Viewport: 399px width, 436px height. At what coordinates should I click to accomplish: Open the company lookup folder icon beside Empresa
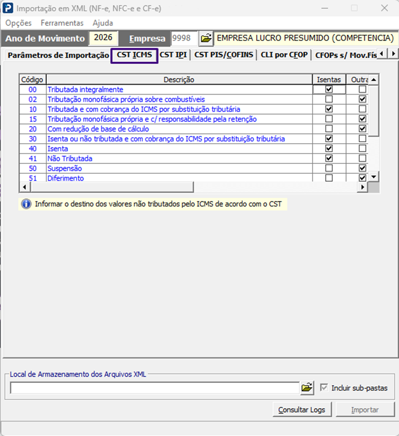(x=206, y=38)
